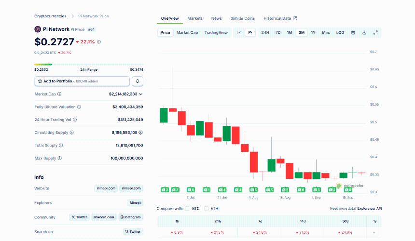Open the info icon beside the Circulating Supply label

point(72,133)
